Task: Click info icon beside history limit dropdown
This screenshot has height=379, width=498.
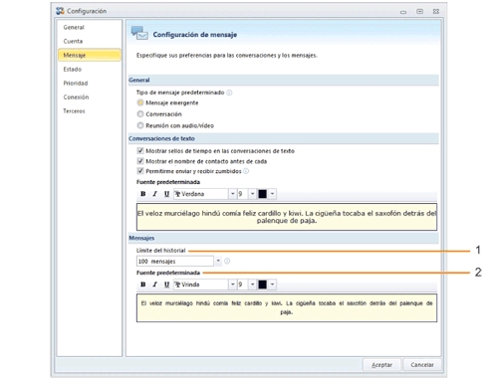Action: point(227,262)
